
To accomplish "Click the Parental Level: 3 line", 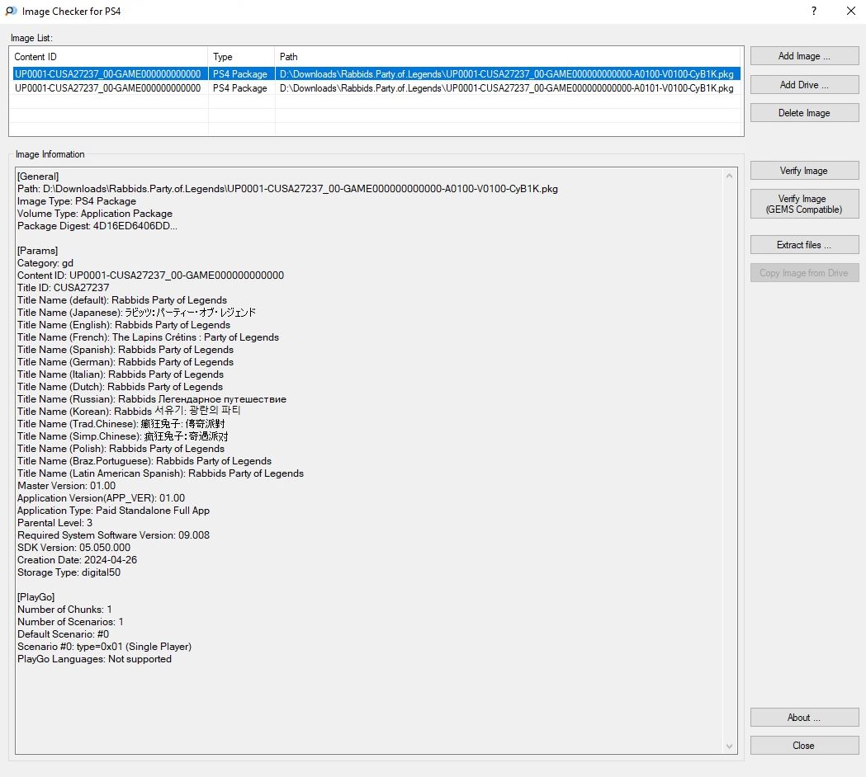I will click(54, 523).
